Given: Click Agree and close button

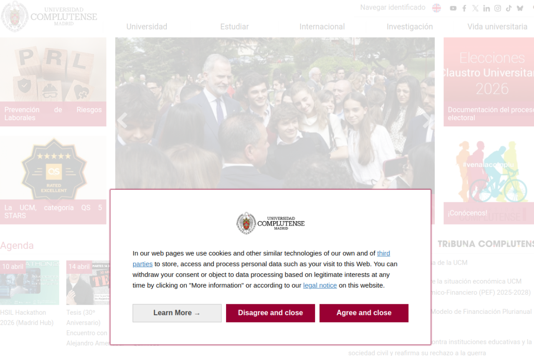Looking at the screenshot, I should pos(364,313).
